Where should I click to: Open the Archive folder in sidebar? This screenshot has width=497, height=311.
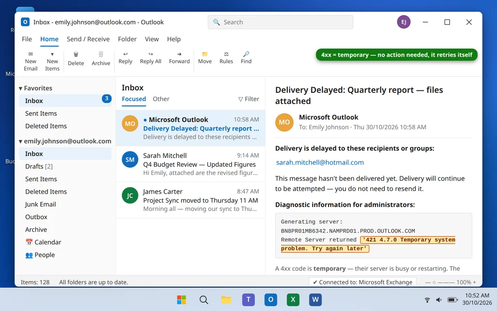pyautogui.click(x=65, y=229)
